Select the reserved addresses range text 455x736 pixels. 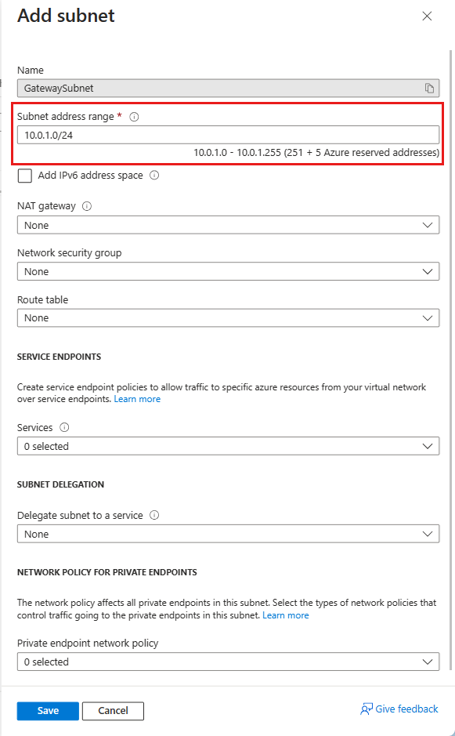tap(316, 153)
